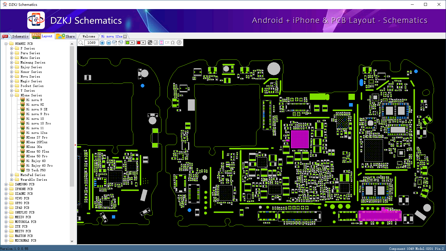Click the PADS icon on Layout tab
Image resolution: width=446 pixels, height=251 pixels.
coord(36,36)
